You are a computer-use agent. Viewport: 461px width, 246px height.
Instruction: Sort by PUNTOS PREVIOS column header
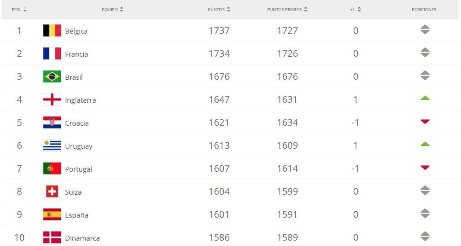(287, 9)
